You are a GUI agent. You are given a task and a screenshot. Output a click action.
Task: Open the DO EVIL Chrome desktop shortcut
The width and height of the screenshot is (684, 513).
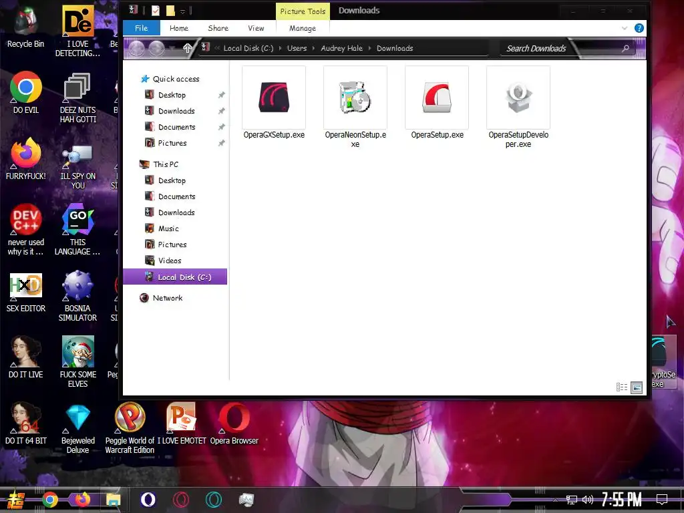pos(26,92)
